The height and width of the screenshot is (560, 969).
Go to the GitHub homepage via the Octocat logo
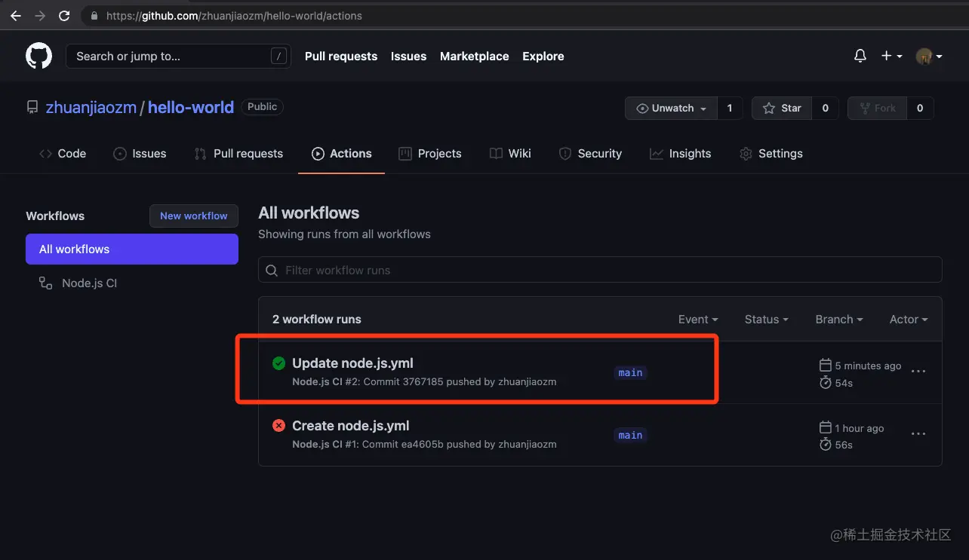[38, 56]
